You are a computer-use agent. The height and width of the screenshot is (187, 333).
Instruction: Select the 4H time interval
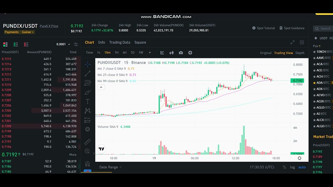tap(125, 53)
